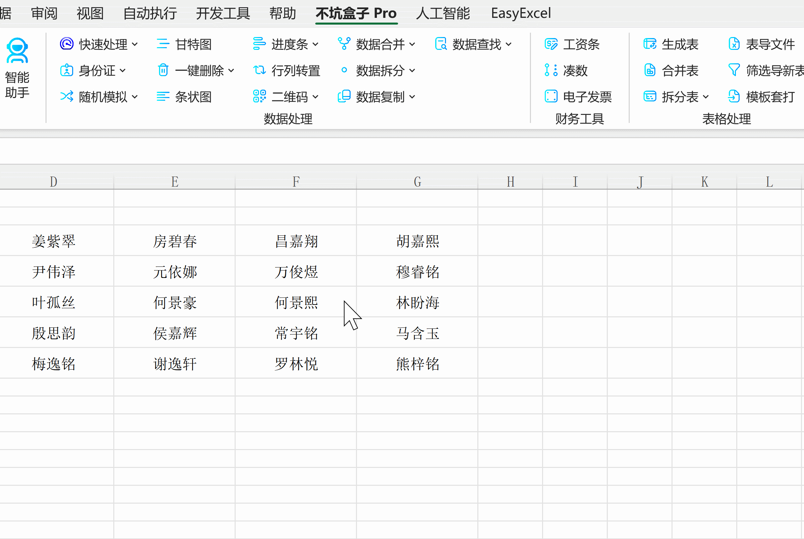Select column G header

click(417, 182)
